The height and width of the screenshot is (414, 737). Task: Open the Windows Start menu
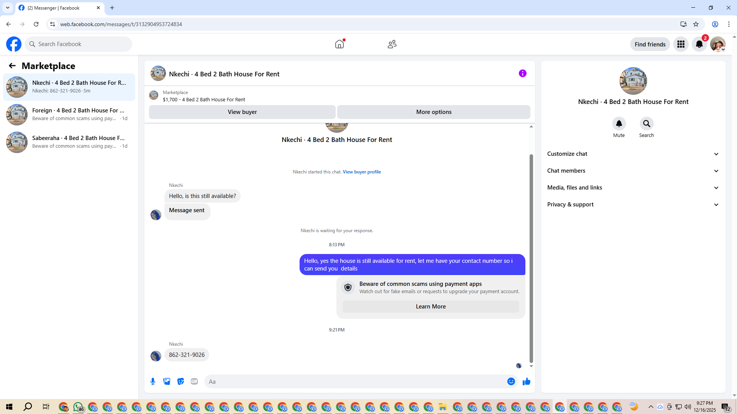(x=9, y=407)
